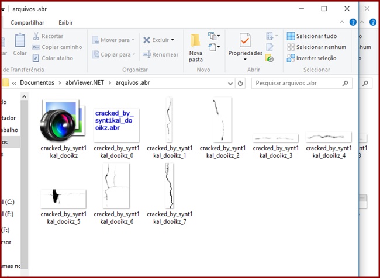Click the history icon in Abrir group
The width and height of the screenshot is (380, 278).
pyautogui.click(x=270, y=58)
